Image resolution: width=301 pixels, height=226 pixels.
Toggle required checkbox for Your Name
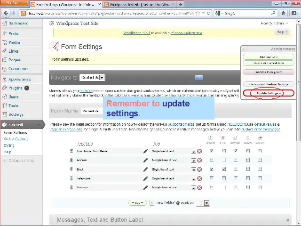coord(212,151)
